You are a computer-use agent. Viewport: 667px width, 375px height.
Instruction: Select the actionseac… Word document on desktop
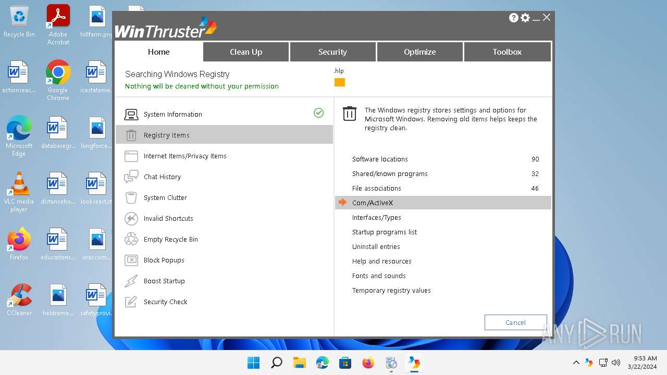tap(19, 78)
